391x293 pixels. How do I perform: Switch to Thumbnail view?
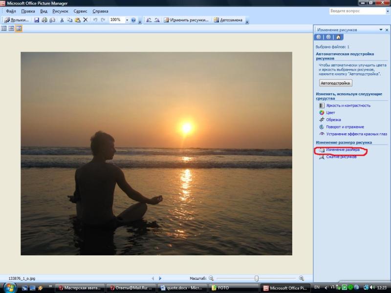4,29
